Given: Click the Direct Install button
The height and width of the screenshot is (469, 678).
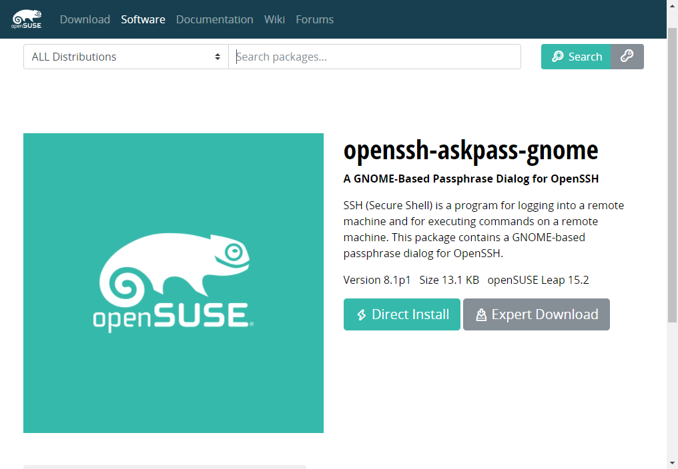Looking at the screenshot, I should [402, 314].
